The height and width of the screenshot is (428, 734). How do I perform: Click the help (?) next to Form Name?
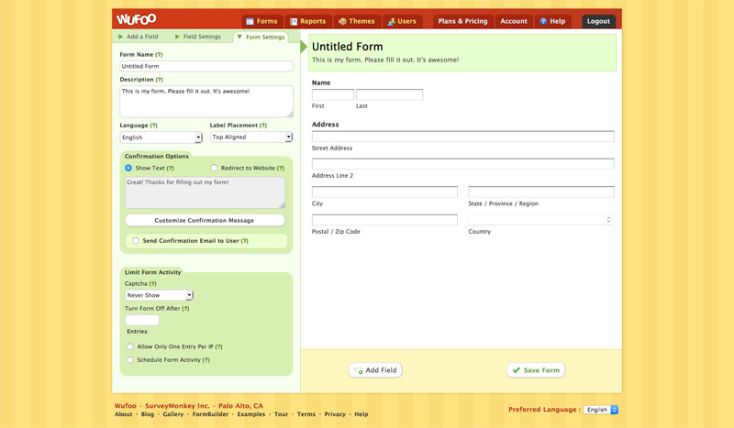[159, 55]
